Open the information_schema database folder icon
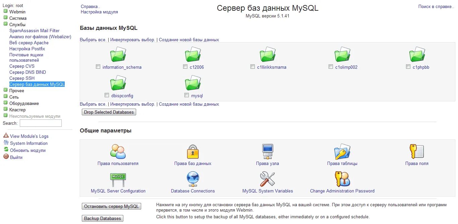 pyautogui.click(x=118, y=55)
